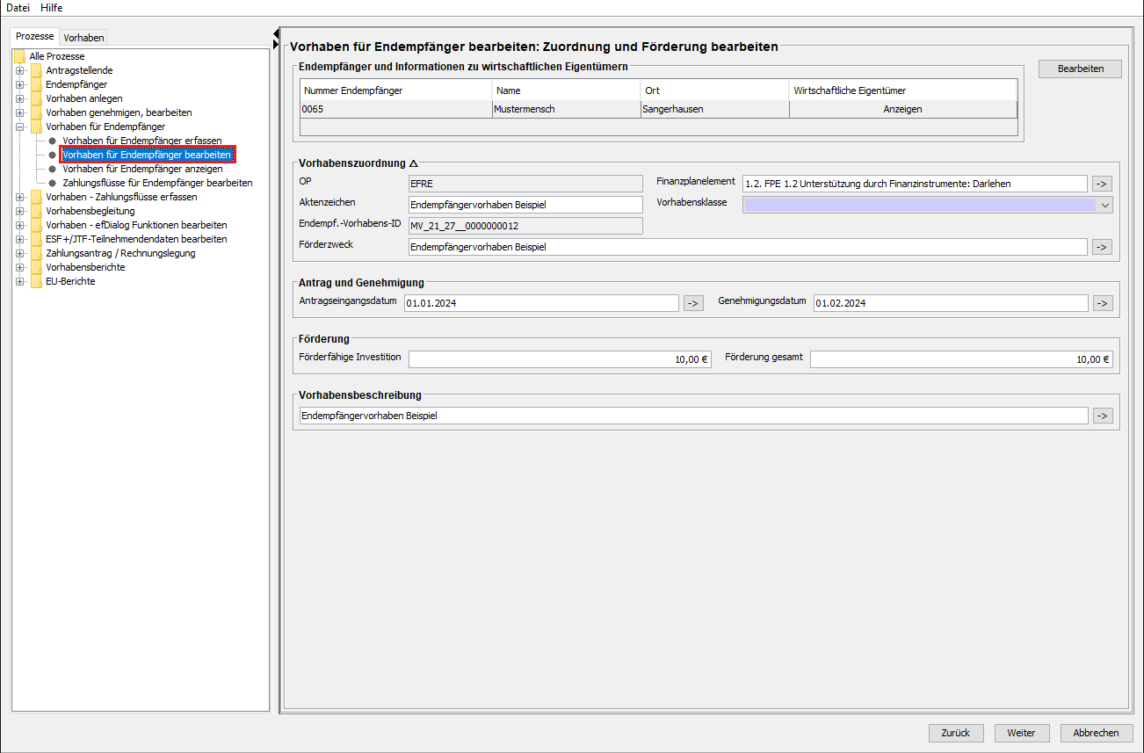Image resolution: width=1144 pixels, height=753 pixels.
Task: Click arrow button next to Vorhabensbeschreibung field
Action: tap(1103, 416)
